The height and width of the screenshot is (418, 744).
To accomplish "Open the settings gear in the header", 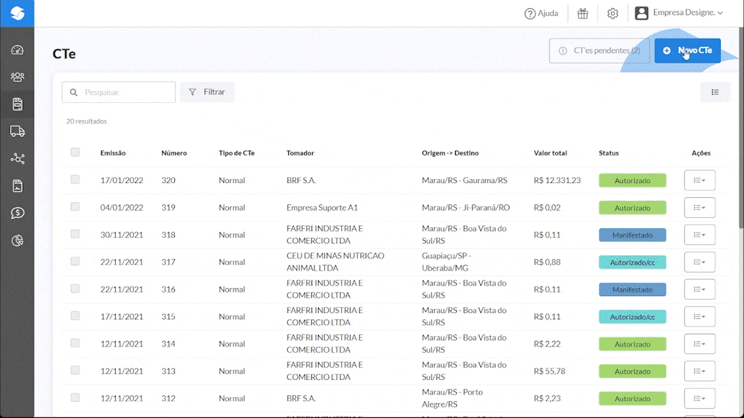I will 613,13.
